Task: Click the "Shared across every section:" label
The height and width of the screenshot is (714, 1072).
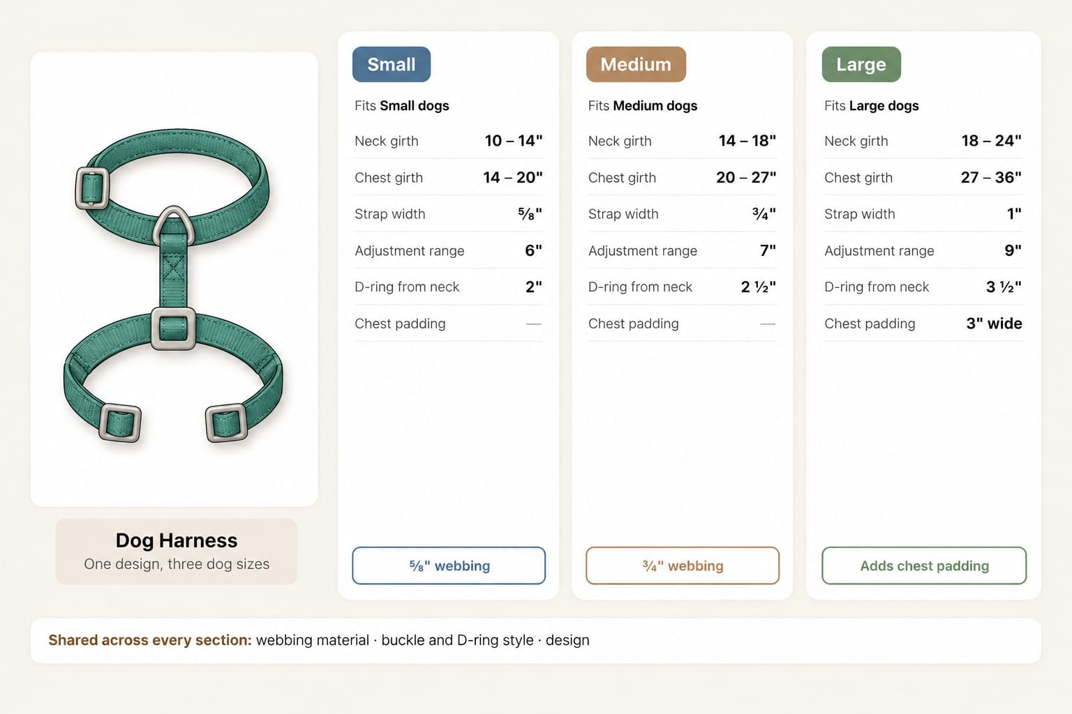Action: (150, 640)
